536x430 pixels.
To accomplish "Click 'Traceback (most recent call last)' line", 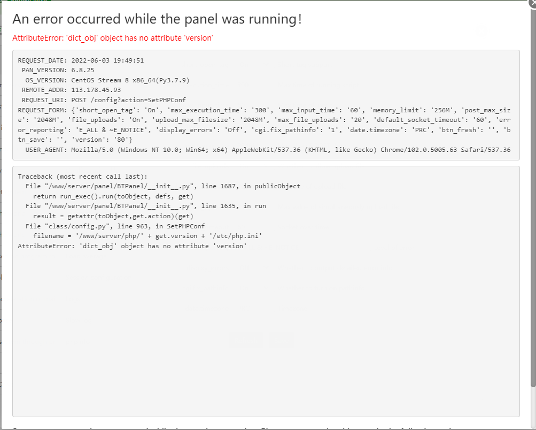I will (x=82, y=176).
